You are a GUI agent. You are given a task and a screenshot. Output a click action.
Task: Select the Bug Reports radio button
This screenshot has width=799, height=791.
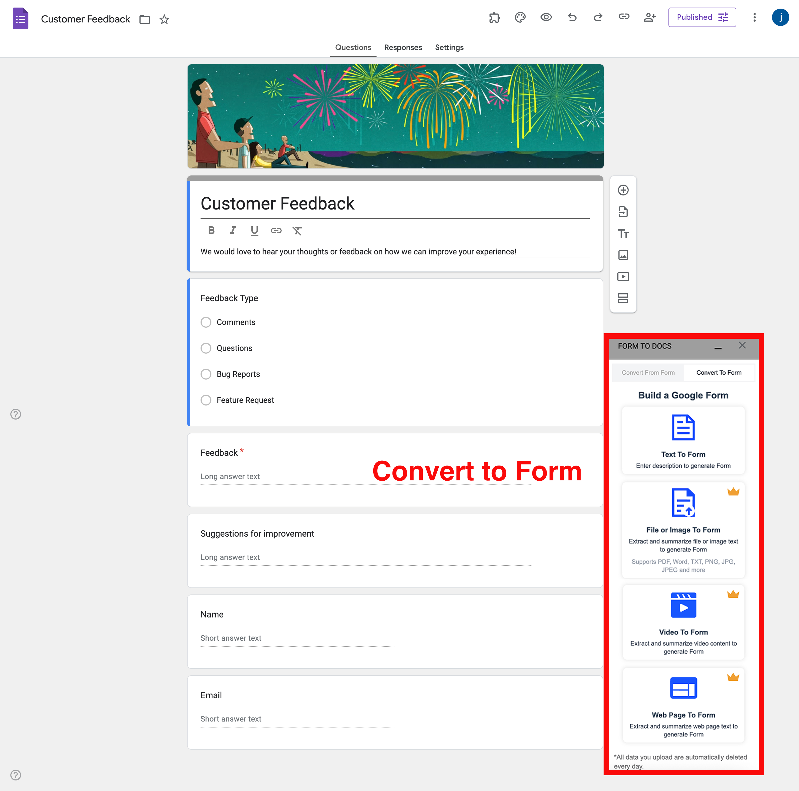coord(206,374)
